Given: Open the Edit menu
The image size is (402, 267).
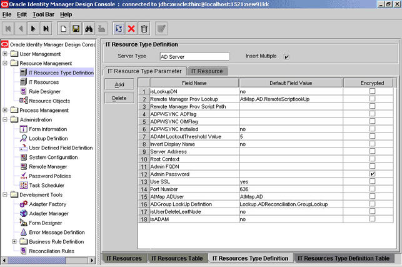Looking at the screenshot, I should pyautogui.click(x=22, y=14).
